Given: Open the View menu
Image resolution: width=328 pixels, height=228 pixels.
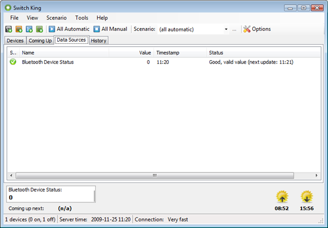Looking at the screenshot, I should point(32,18).
